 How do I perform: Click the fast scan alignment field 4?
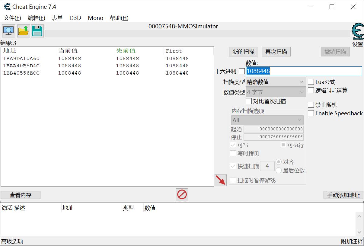click(267, 166)
